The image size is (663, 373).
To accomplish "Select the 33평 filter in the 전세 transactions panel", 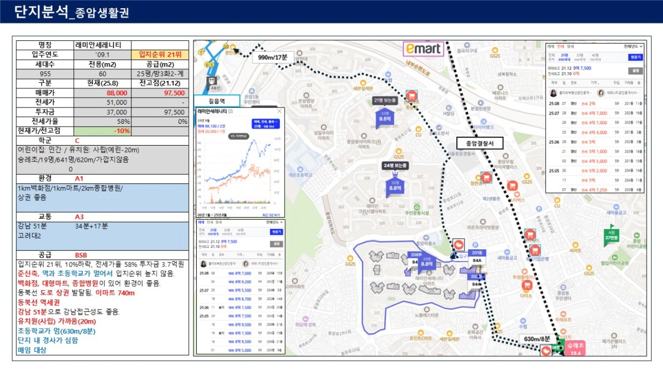I will [x=579, y=56].
